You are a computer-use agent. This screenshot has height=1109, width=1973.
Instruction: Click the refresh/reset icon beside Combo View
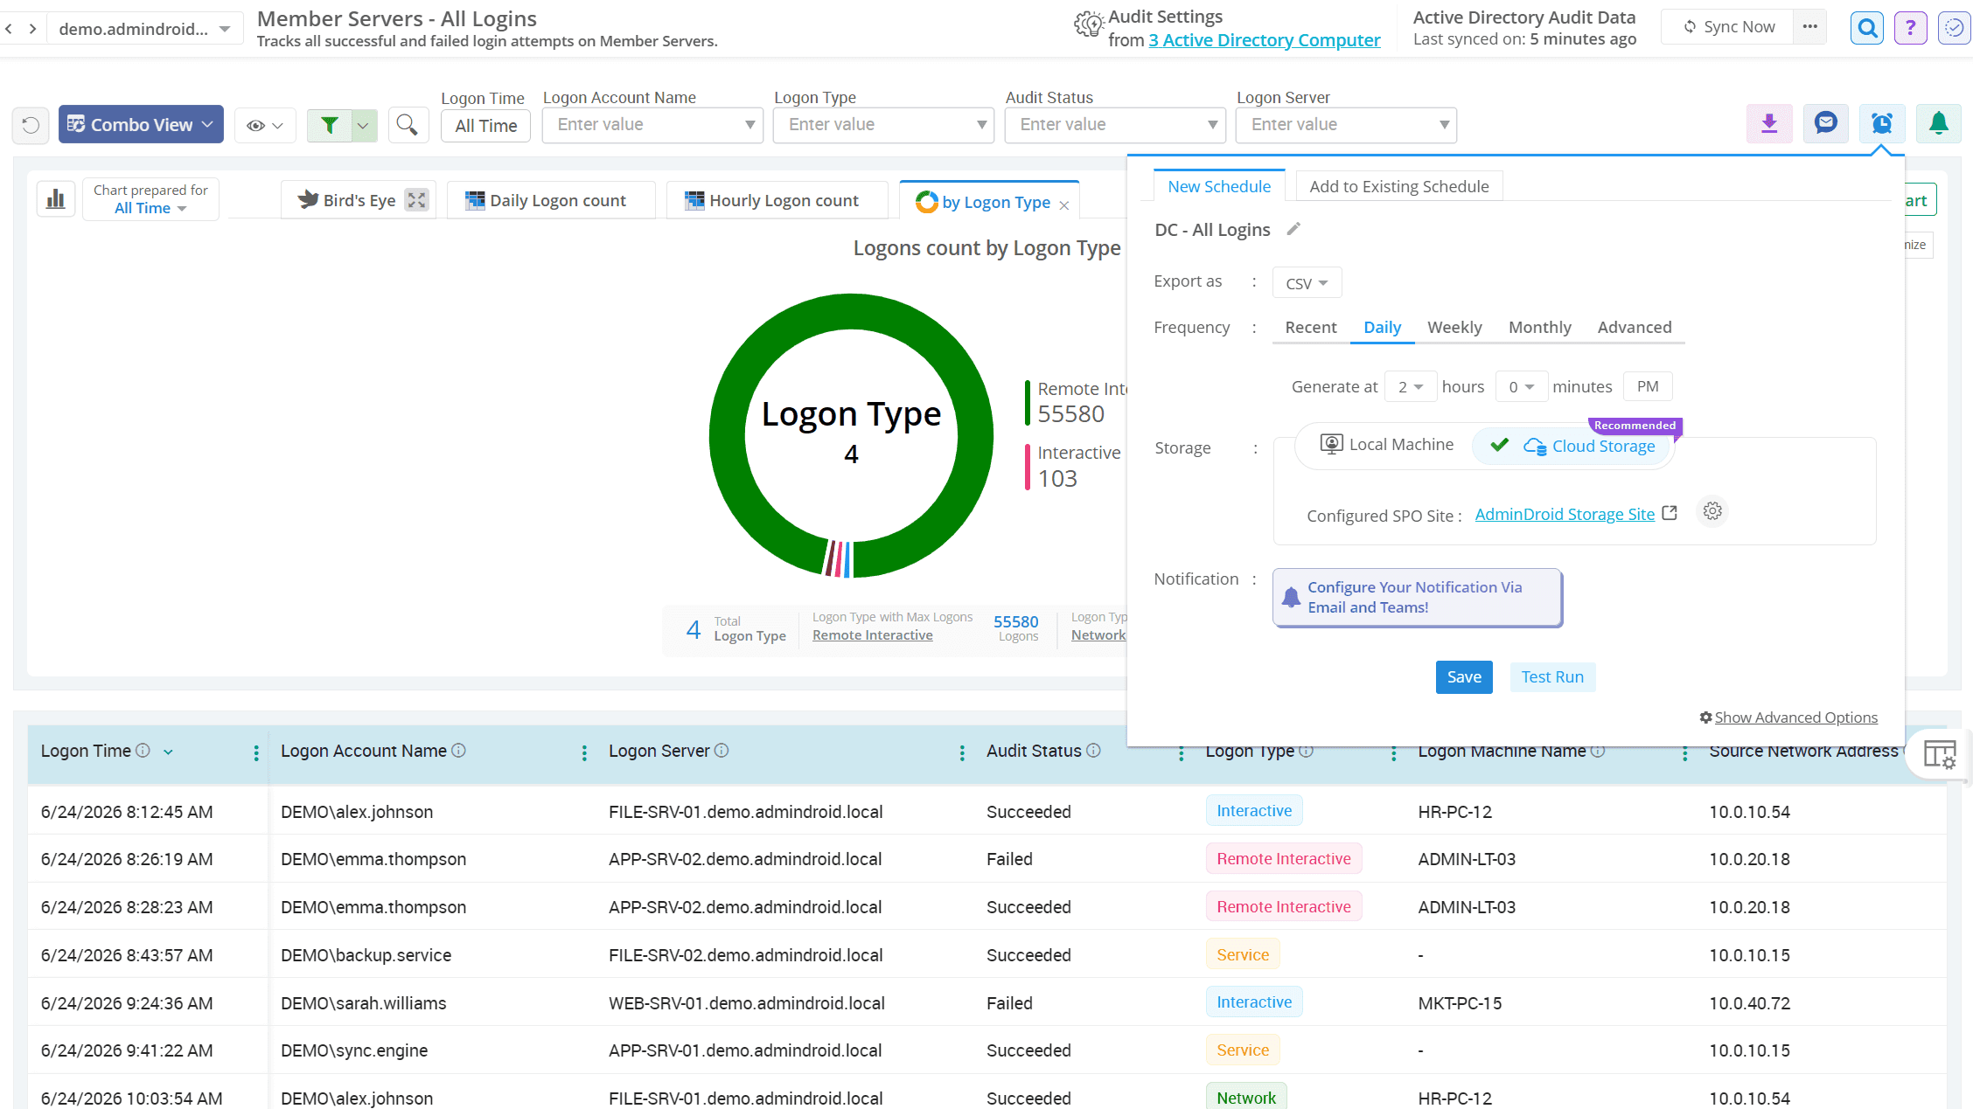coord(31,125)
